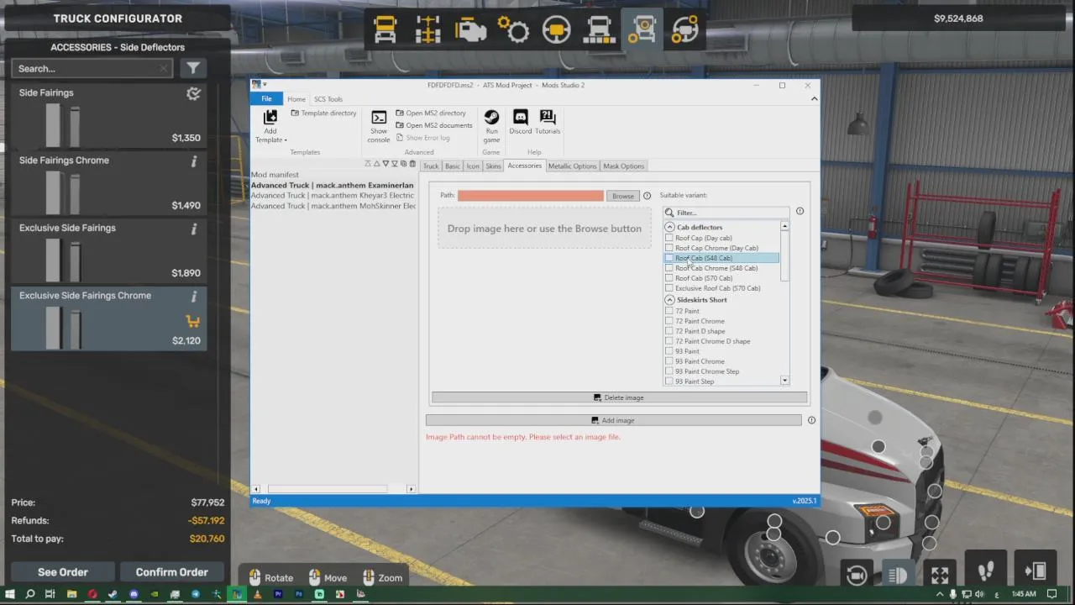The image size is (1075, 605).
Task: Open the steering wheel interior category icon
Action: click(x=556, y=29)
